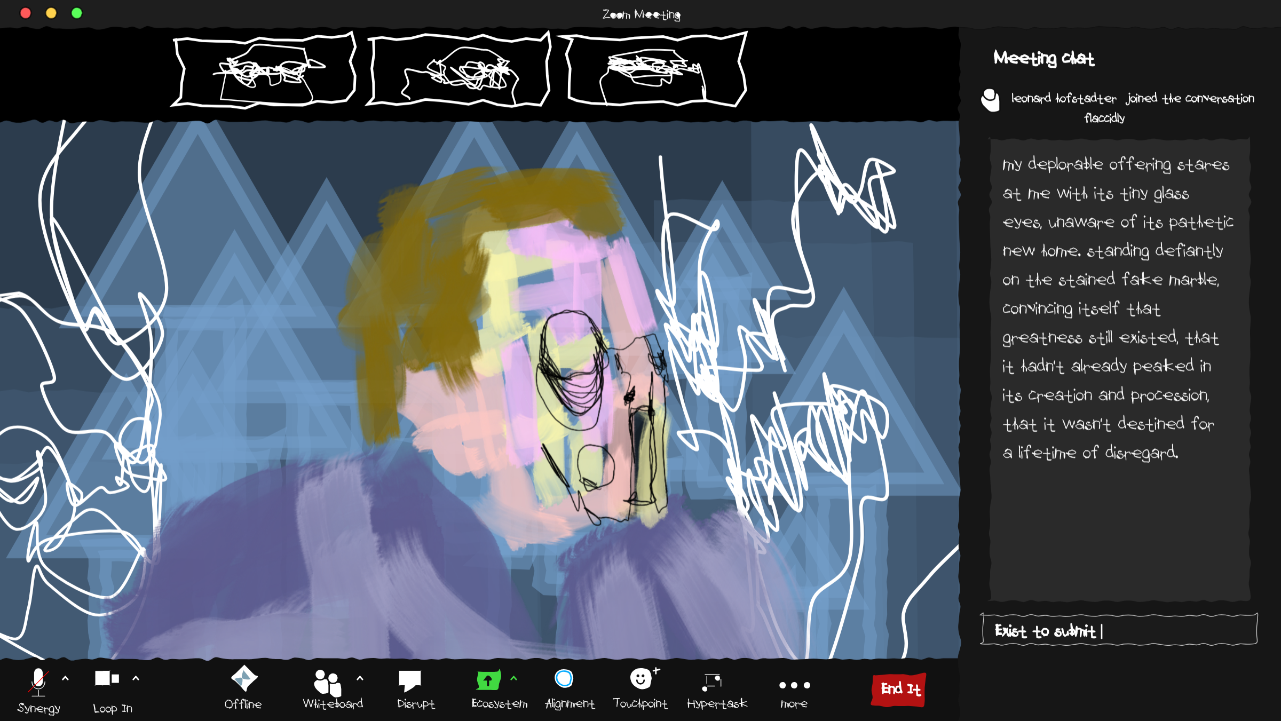The height and width of the screenshot is (721, 1281).
Task: Open the Whiteboard participants icon
Action: pyautogui.click(x=327, y=683)
